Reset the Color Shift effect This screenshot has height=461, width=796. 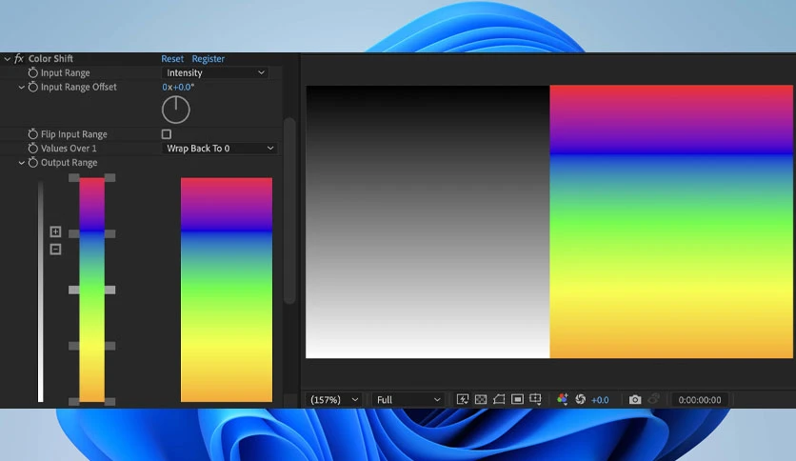coord(172,59)
